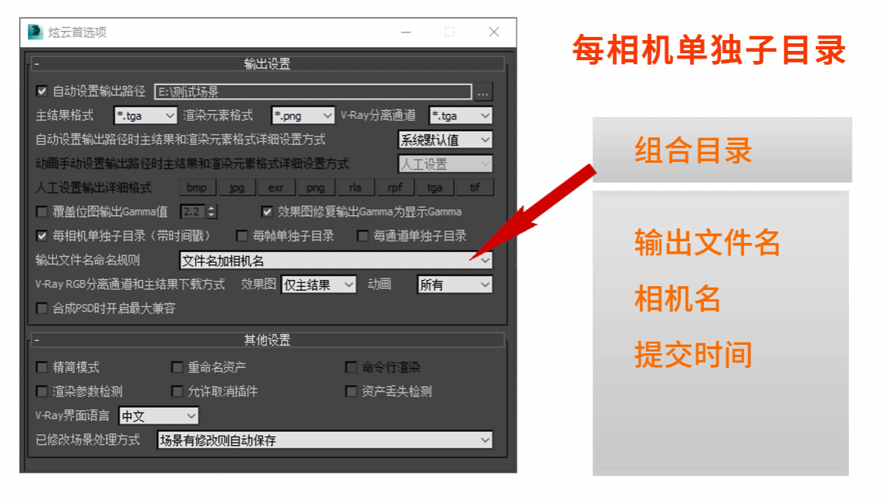The width and height of the screenshot is (886, 499).
Task: Toggle 自动设置输出路径 checkbox
Action: [42, 91]
